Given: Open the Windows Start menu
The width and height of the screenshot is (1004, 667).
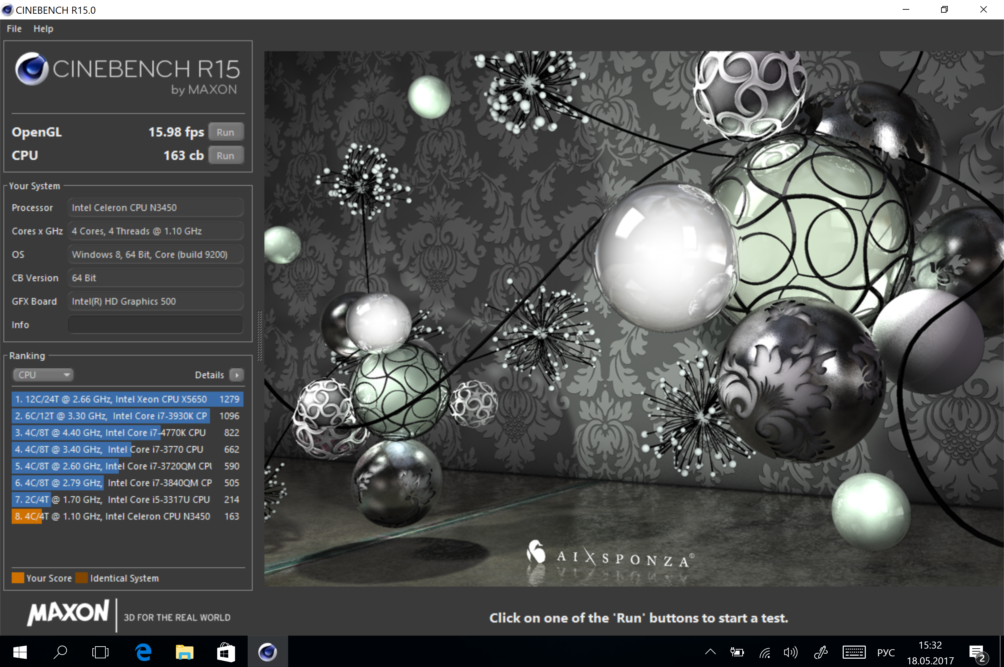Looking at the screenshot, I should [19, 652].
